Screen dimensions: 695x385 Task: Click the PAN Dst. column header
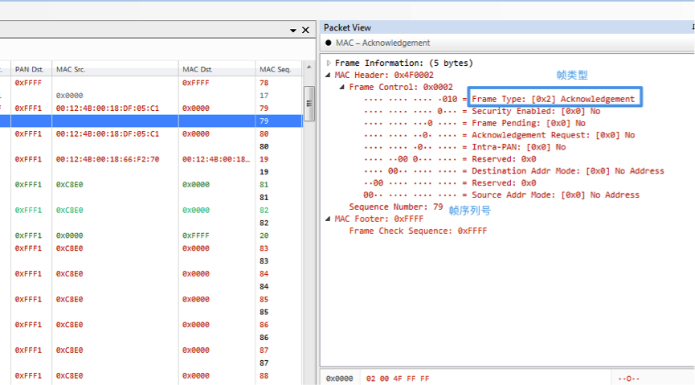tap(30, 70)
